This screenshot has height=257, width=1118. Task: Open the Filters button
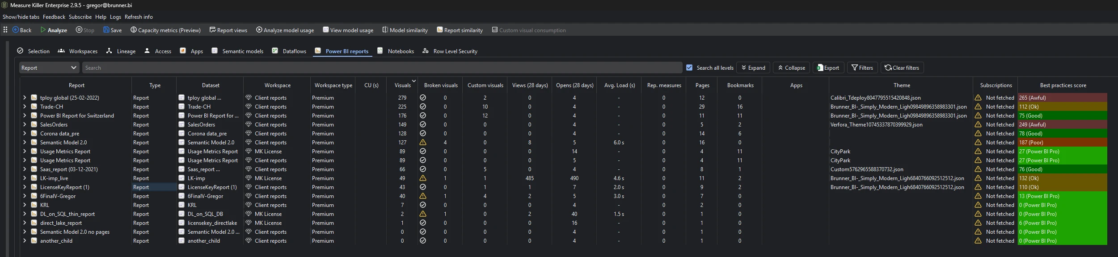(x=862, y=67)
